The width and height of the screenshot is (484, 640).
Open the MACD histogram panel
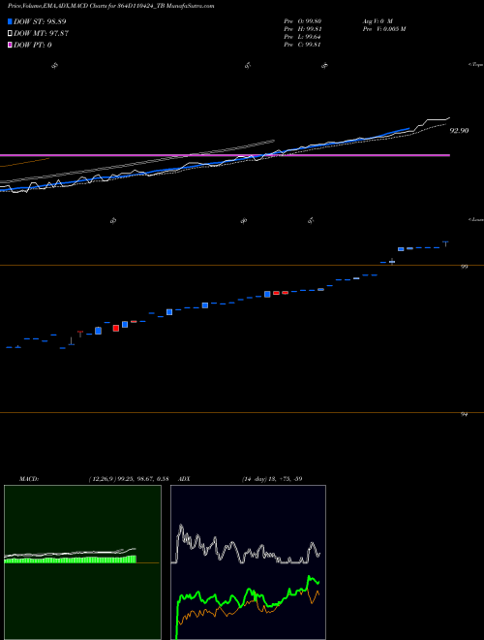pyautogui.click(x=82, y=562)
